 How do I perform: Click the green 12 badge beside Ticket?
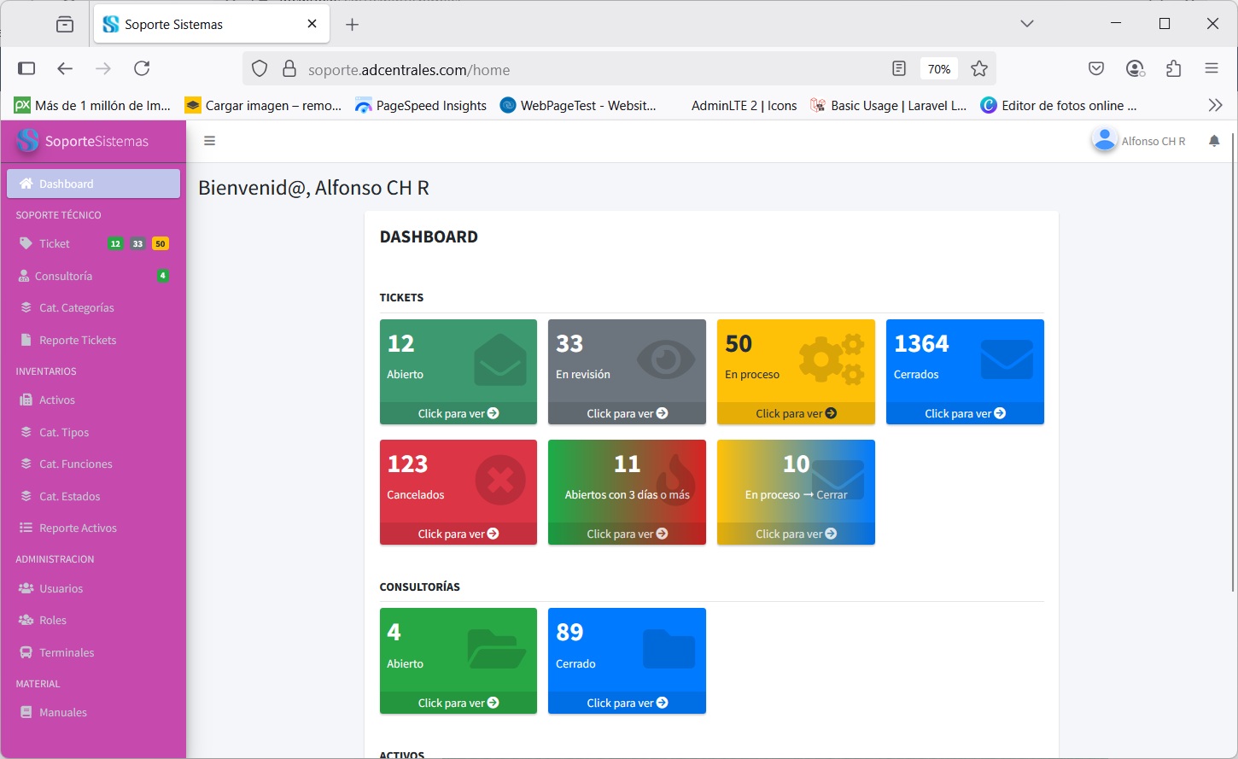[115, 244]
